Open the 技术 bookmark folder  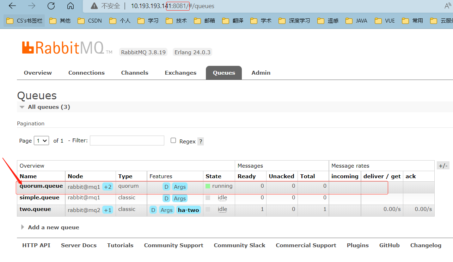[x=176, y=21]
